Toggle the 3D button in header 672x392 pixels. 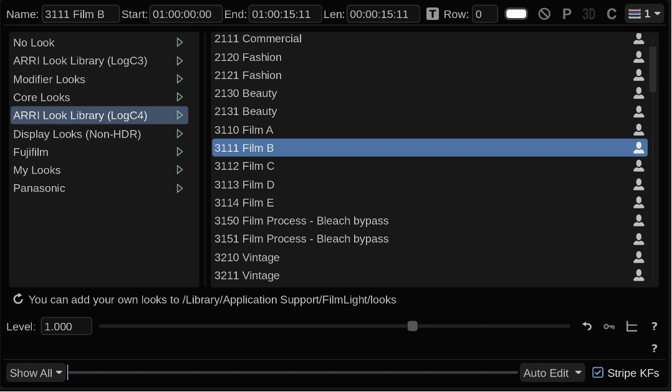[x=589, y=14]
